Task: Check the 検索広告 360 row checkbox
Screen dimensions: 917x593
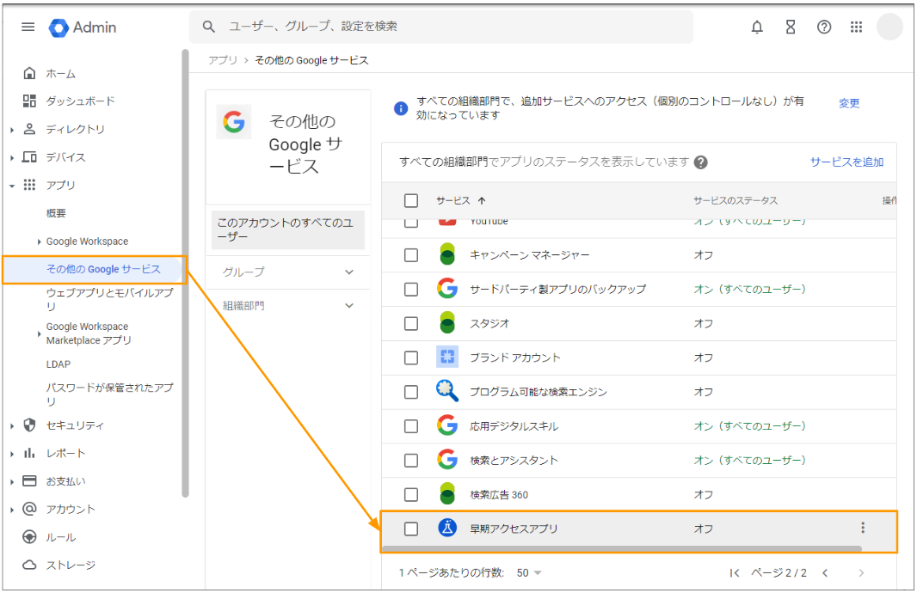Action: pyautogui.click(x=411, y=495)
